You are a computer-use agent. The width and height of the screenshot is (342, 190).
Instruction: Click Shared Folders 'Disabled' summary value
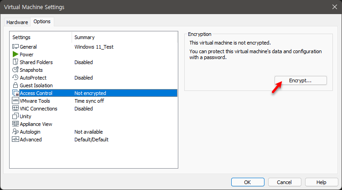coord(83,62)
